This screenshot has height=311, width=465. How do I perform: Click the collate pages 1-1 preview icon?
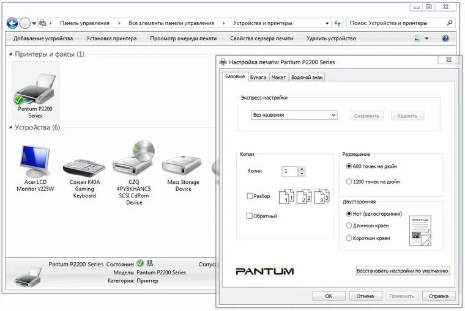(286, 196)
